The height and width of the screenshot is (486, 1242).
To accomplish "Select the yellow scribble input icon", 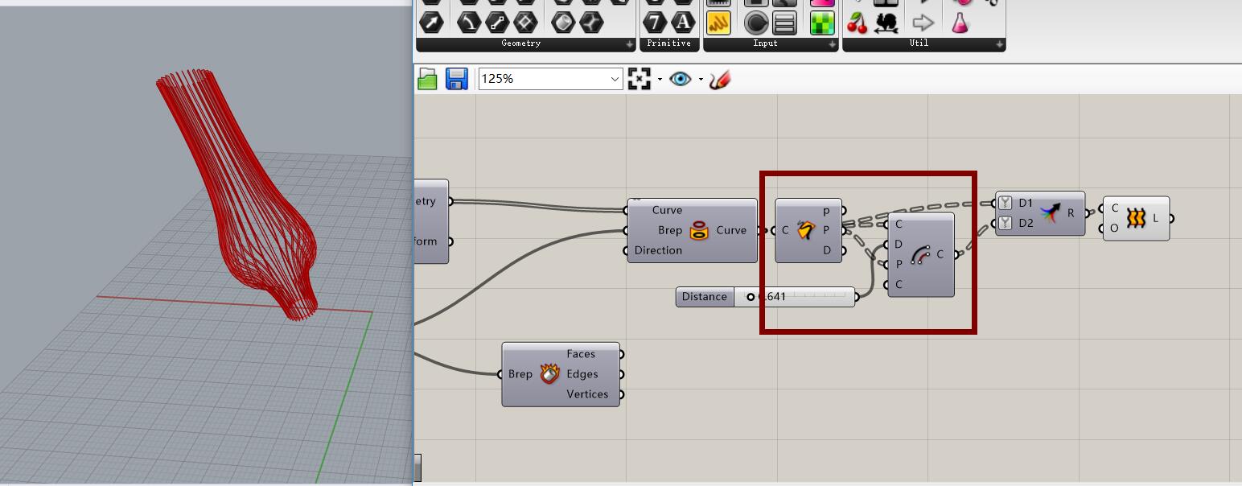I will click(718, 23).
